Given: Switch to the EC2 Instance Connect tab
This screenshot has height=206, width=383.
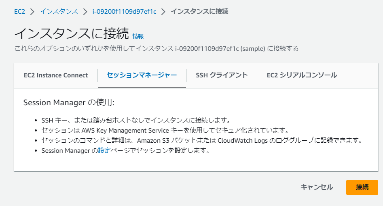Looking at the screenshot, I should point(56,75).
